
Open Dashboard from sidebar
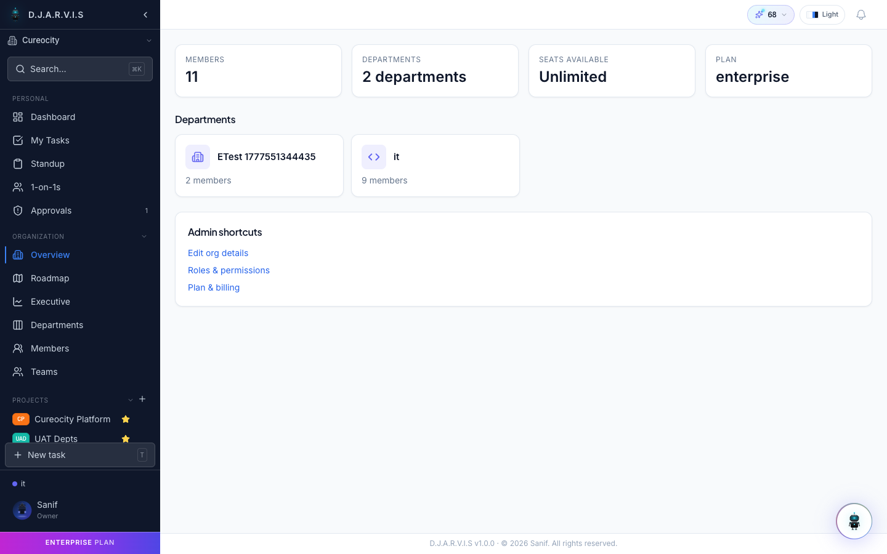click(x=80, y=117)
